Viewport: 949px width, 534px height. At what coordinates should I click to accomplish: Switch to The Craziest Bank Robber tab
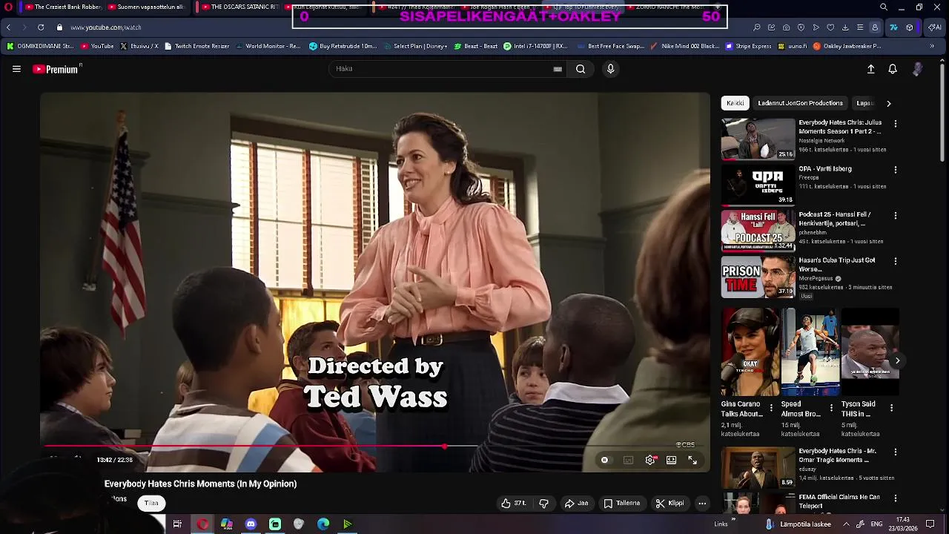[x=63, y=7]
